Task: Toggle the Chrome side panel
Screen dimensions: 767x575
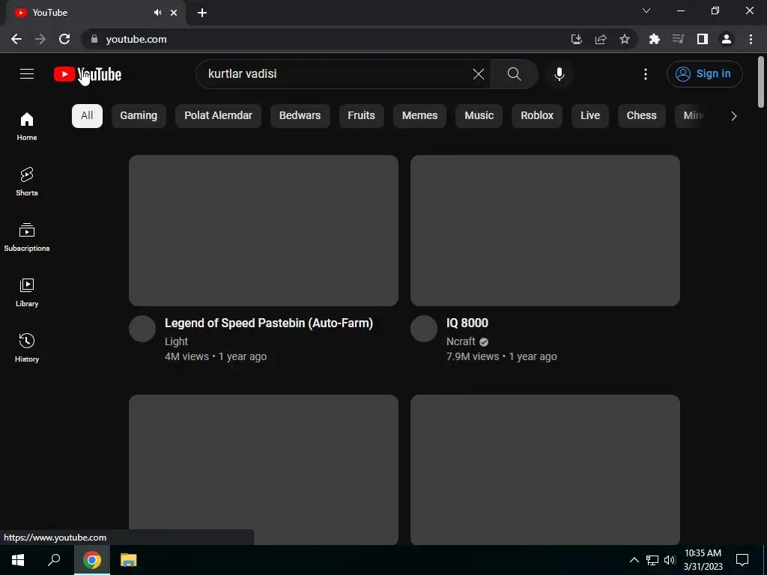Action: point(703,39)
